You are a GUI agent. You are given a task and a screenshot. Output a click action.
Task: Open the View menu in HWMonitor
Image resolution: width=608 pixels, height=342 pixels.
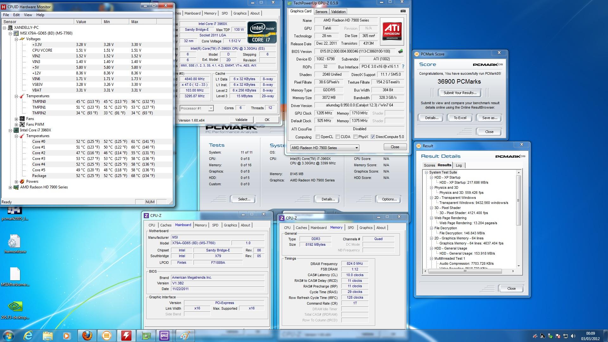[28, 15]
